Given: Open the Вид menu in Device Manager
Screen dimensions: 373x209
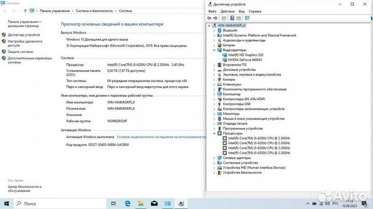Looking at the screenshot, I should pos(241,11).
